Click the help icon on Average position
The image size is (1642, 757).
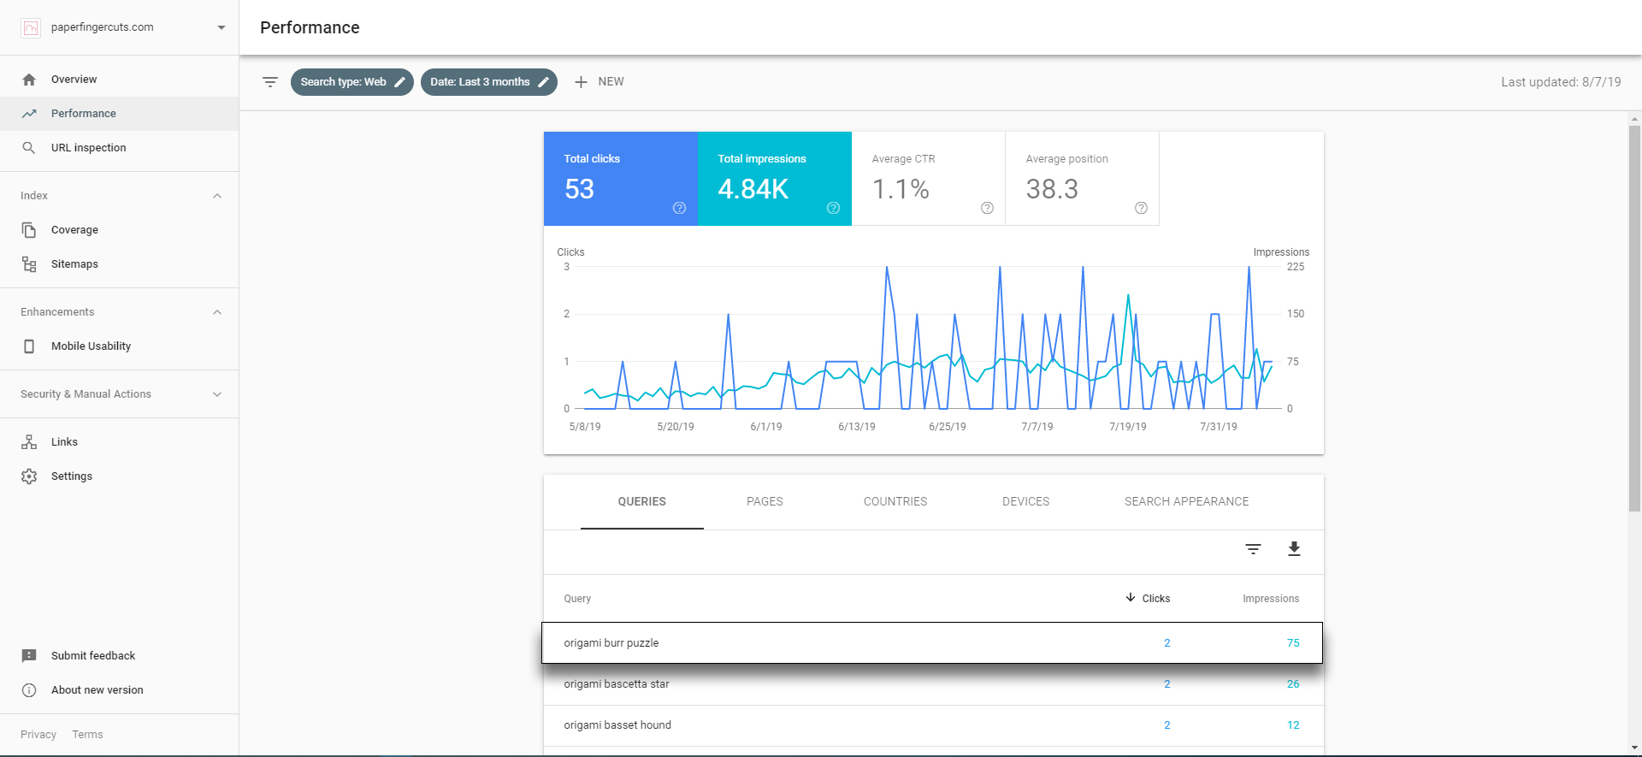point(1141,208)
